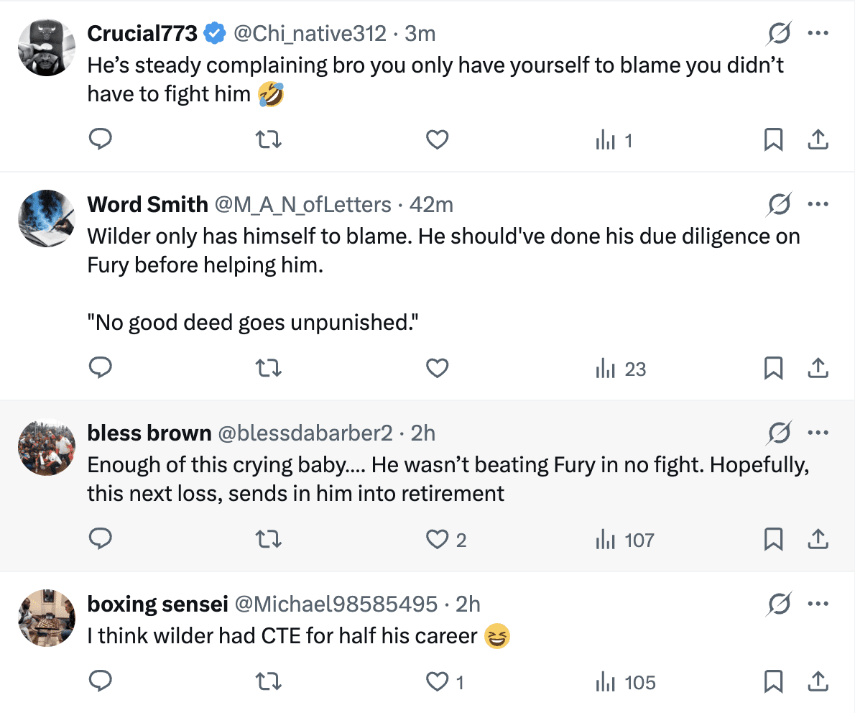Bookmark boxing sensei's tweet
This screenshot has height=713, width=855.
[x=773, y=682]
